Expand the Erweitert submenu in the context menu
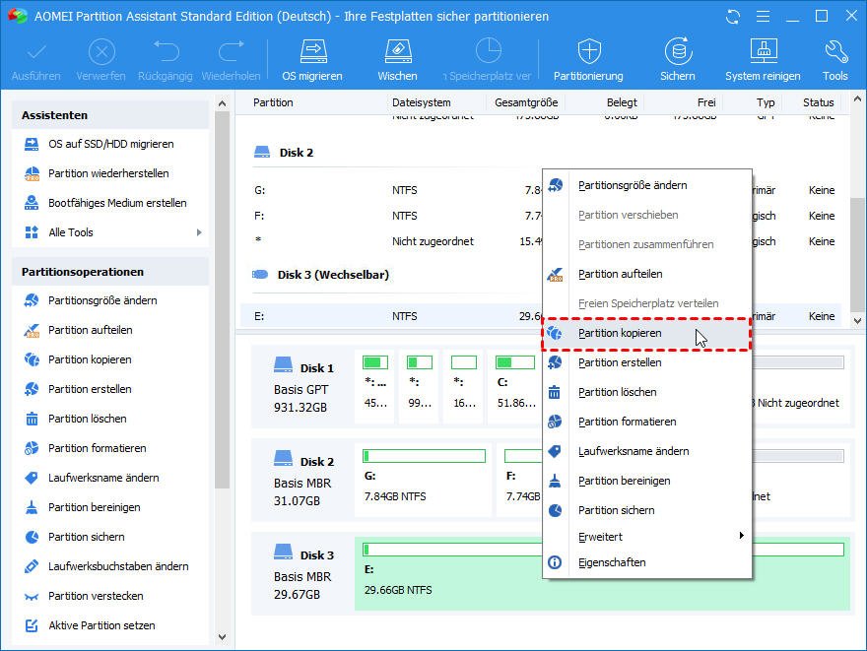This screenshot has width=867, height=651. [647, 537]
